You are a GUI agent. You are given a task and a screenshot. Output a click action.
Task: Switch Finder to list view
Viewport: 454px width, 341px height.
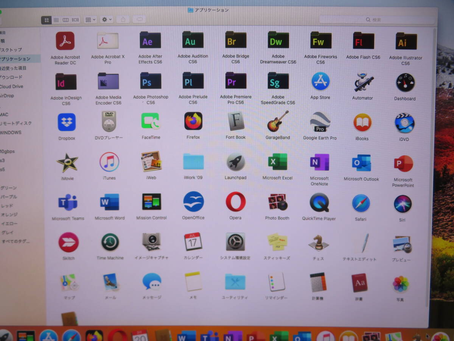(x=56, y=20)
